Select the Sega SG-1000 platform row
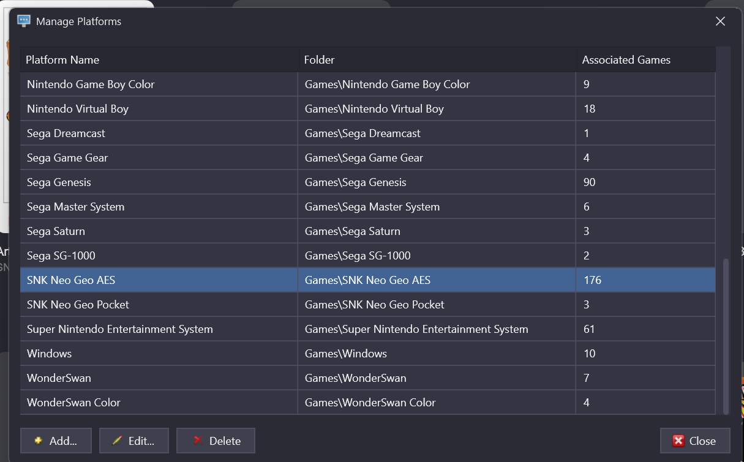Viewport: 744px width, 462px height. [x=368, y=256]
